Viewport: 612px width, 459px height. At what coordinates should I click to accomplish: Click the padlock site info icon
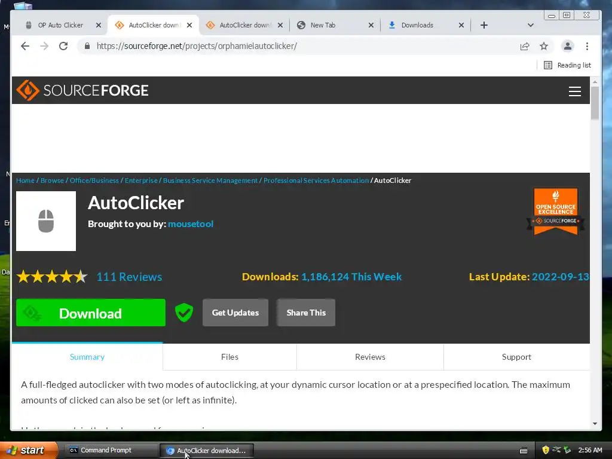(x=87, y=46)
